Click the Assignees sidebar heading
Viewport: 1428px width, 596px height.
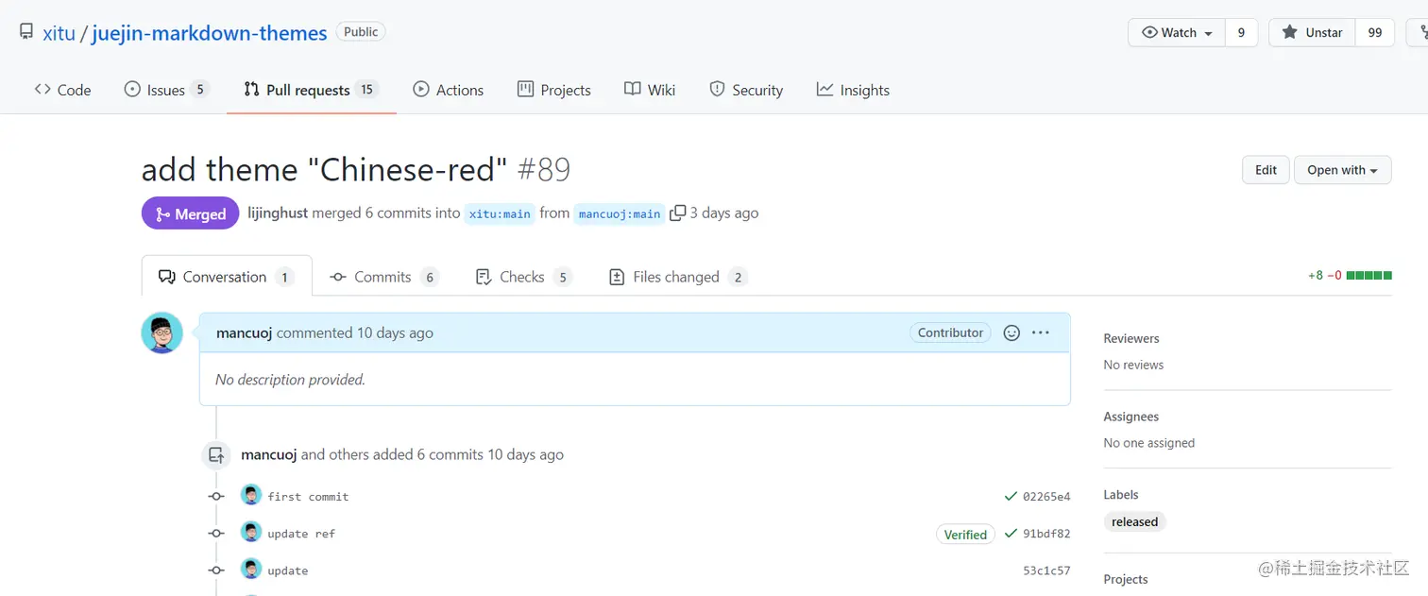click(1131, 417)
